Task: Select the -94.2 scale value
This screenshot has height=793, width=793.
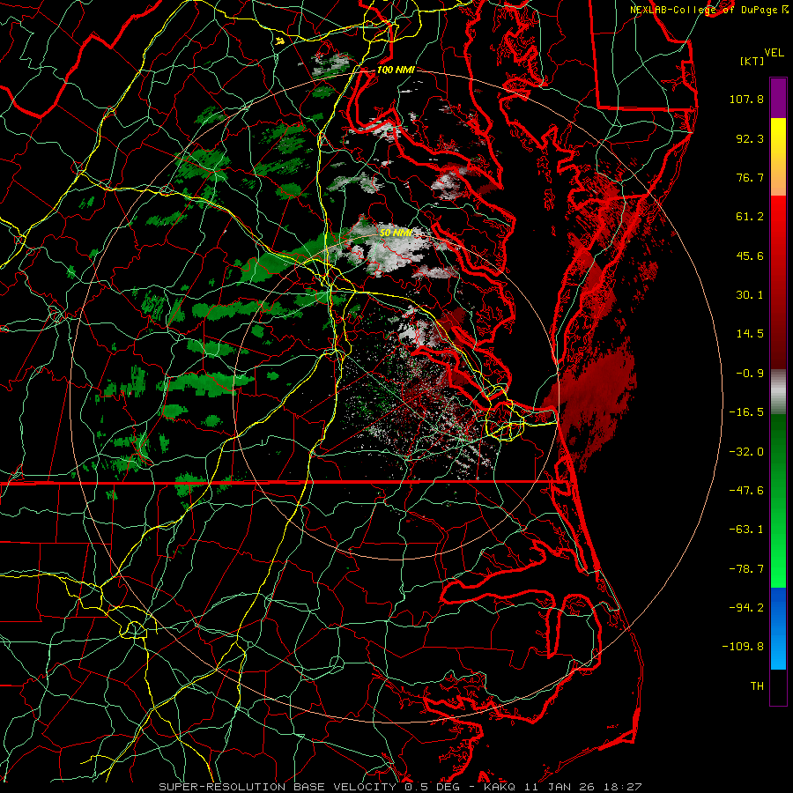Action: [x=746, y=608]
